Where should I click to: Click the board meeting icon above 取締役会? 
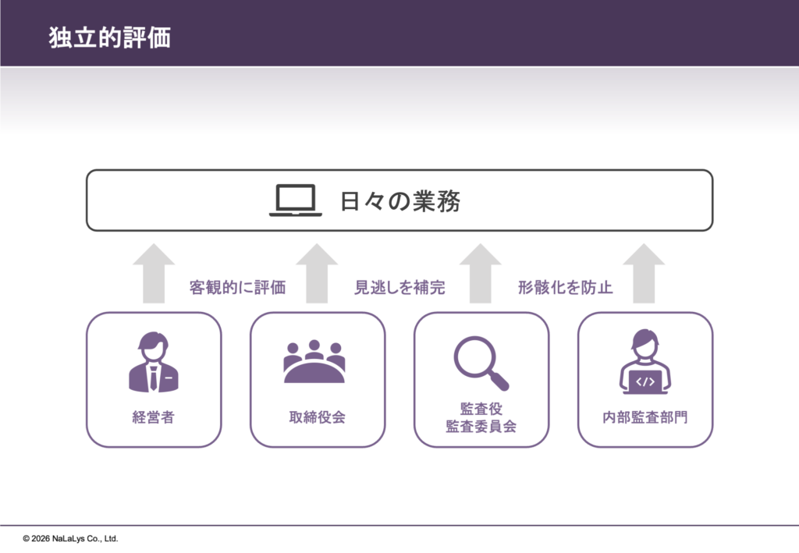314,362
